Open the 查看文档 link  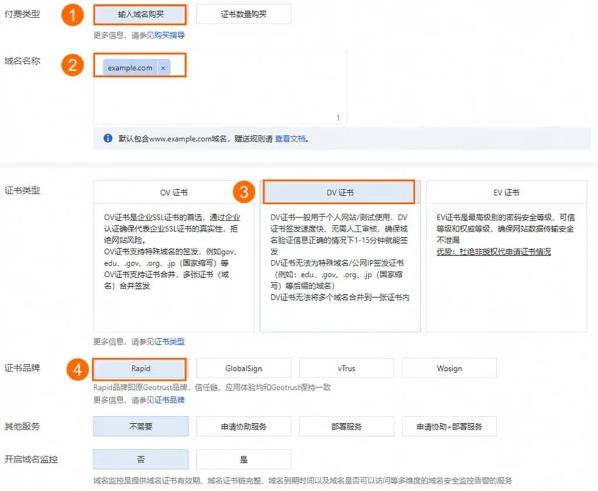pos(290,139)
